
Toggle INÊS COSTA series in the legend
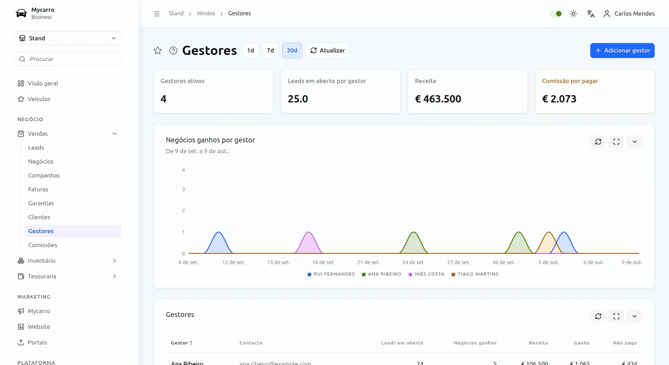426,274
